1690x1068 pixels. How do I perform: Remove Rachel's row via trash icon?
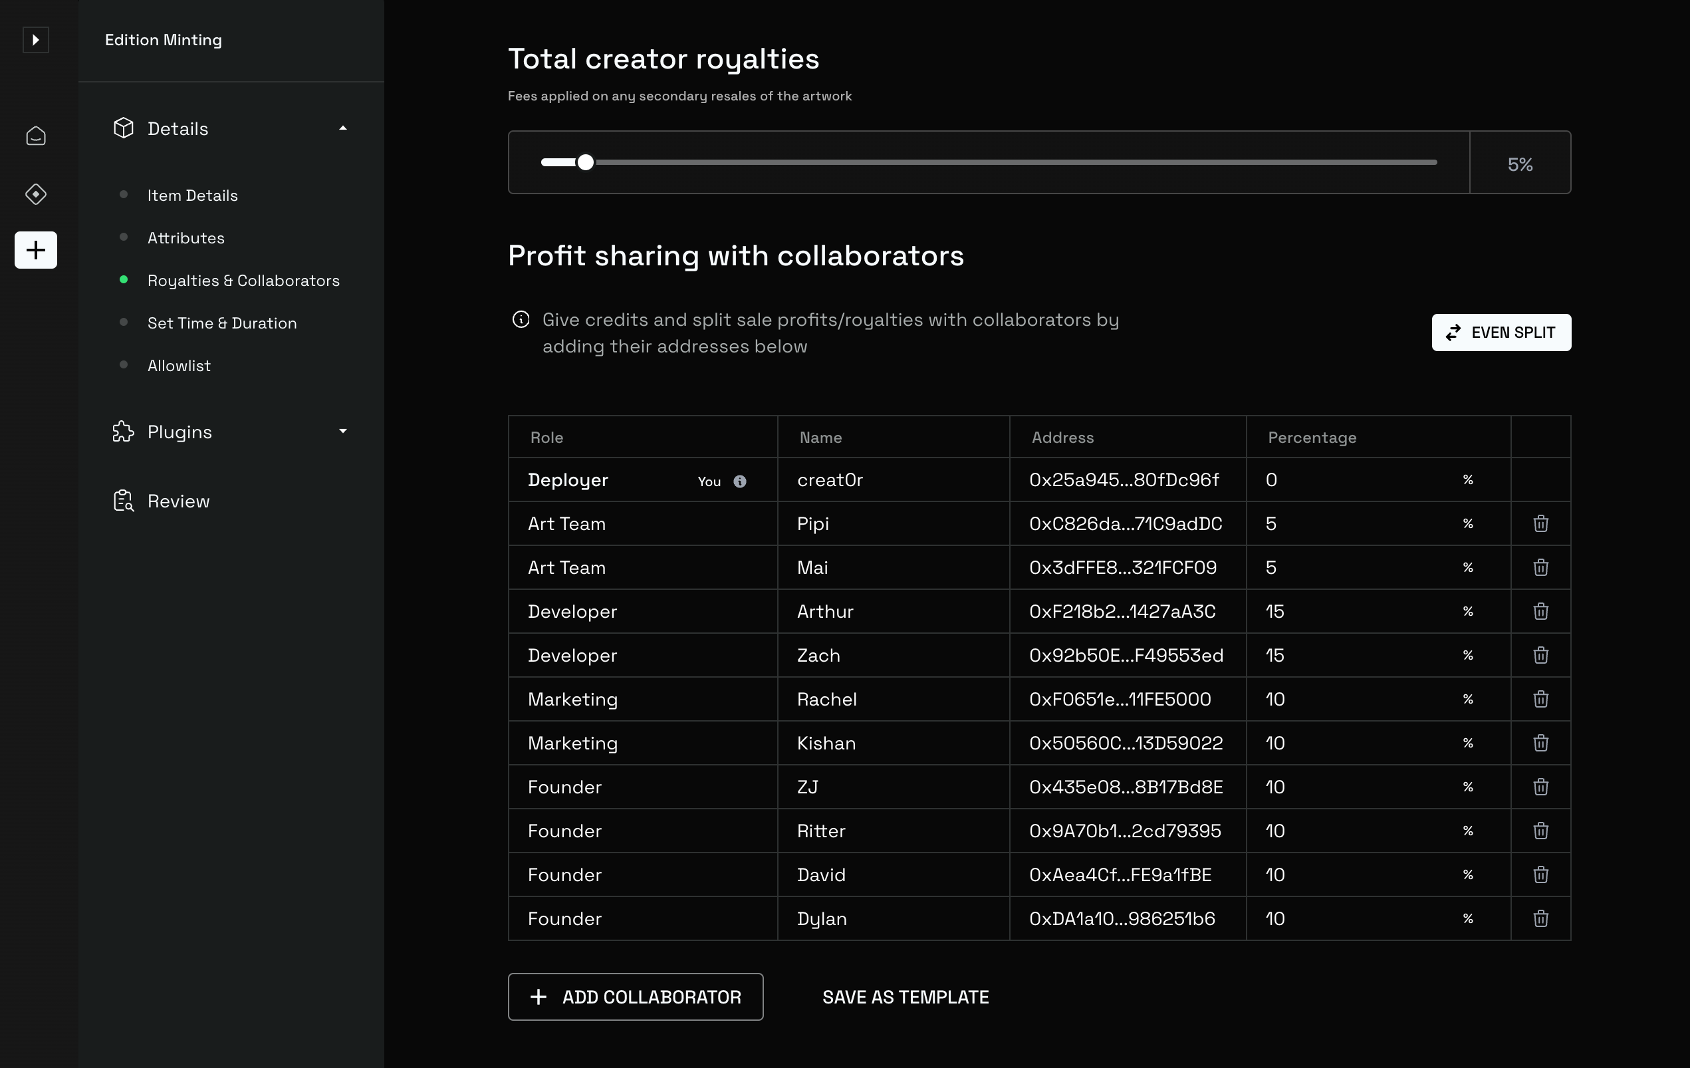1540,700
